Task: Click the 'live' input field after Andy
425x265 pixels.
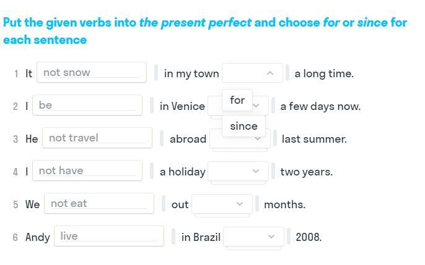Action: pyautogui.click(x=108, y=236)
